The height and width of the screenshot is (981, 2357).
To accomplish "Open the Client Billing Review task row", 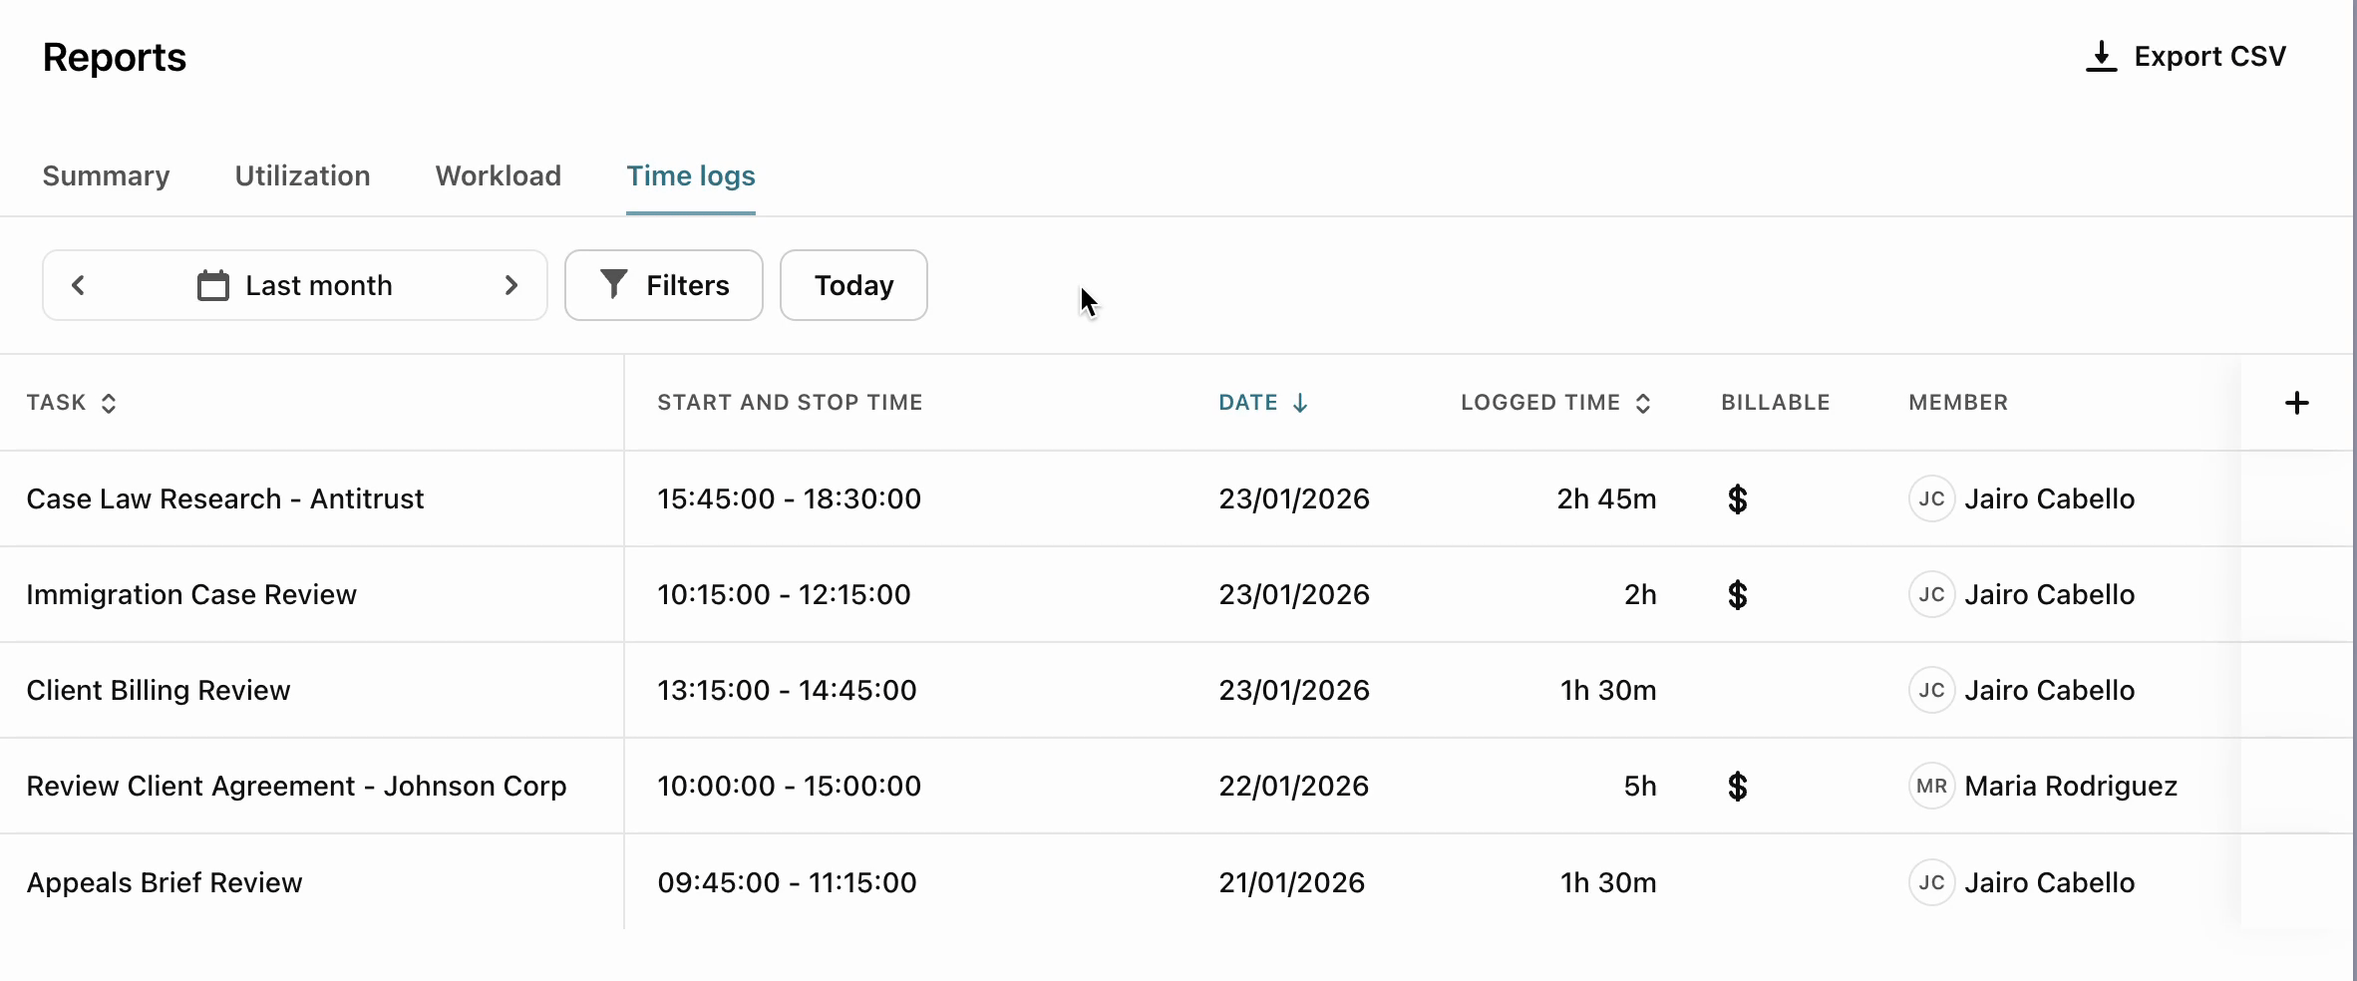I will (x=159, y=691).
